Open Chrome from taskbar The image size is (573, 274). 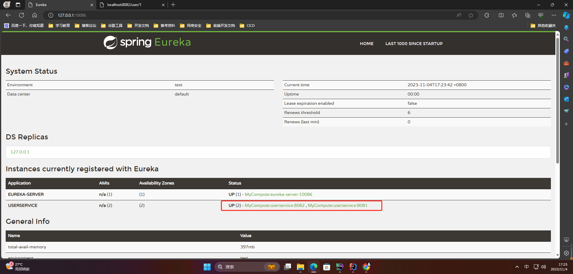tap(366, 267)
